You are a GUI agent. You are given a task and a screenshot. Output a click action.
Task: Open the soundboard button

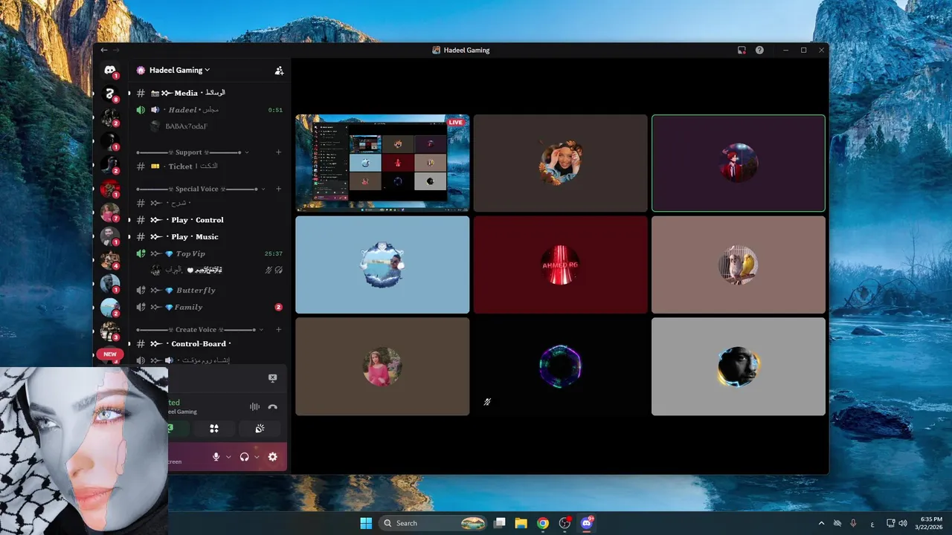click(x=260, y=429)
